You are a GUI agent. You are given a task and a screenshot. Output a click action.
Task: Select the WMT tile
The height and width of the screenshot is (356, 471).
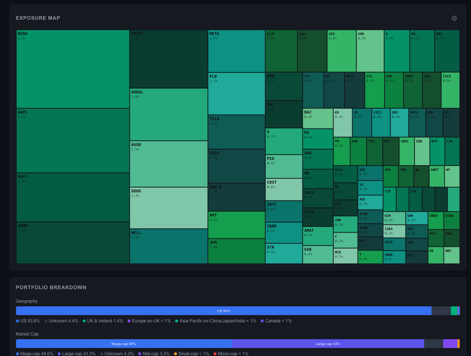447,51
